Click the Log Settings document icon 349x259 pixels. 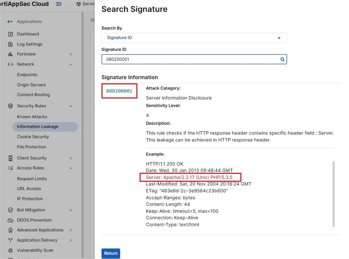click(x=10, y=44)
